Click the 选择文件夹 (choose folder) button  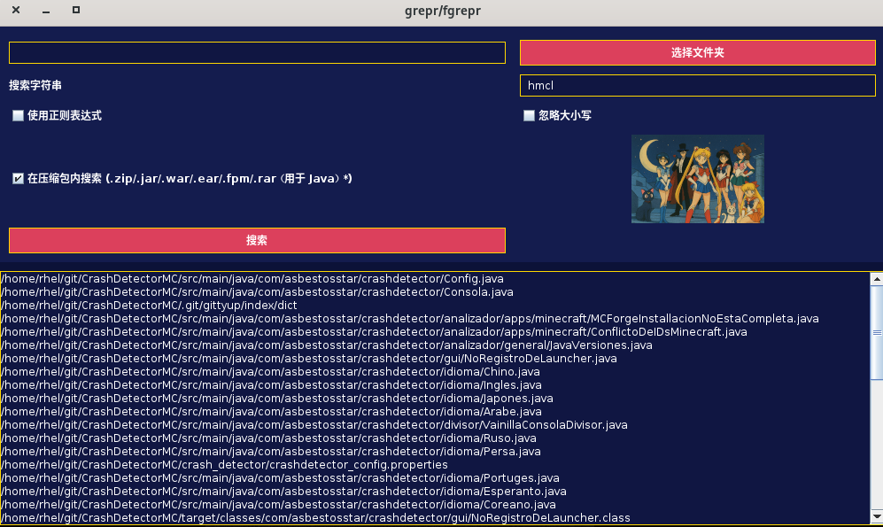pos(697,53)
